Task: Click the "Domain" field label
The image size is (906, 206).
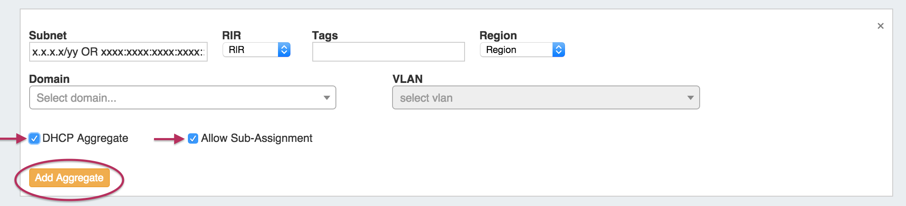Action: coord(49,79)
